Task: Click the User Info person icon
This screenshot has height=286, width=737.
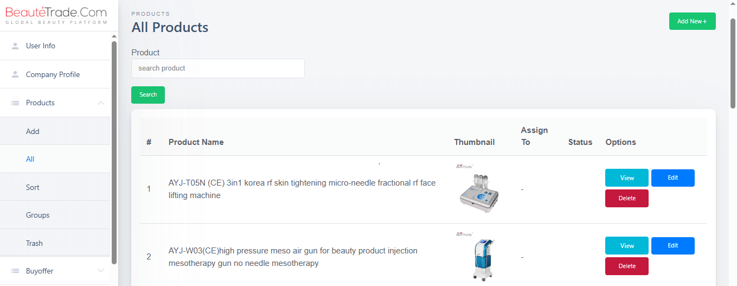Action: point(15,46)
